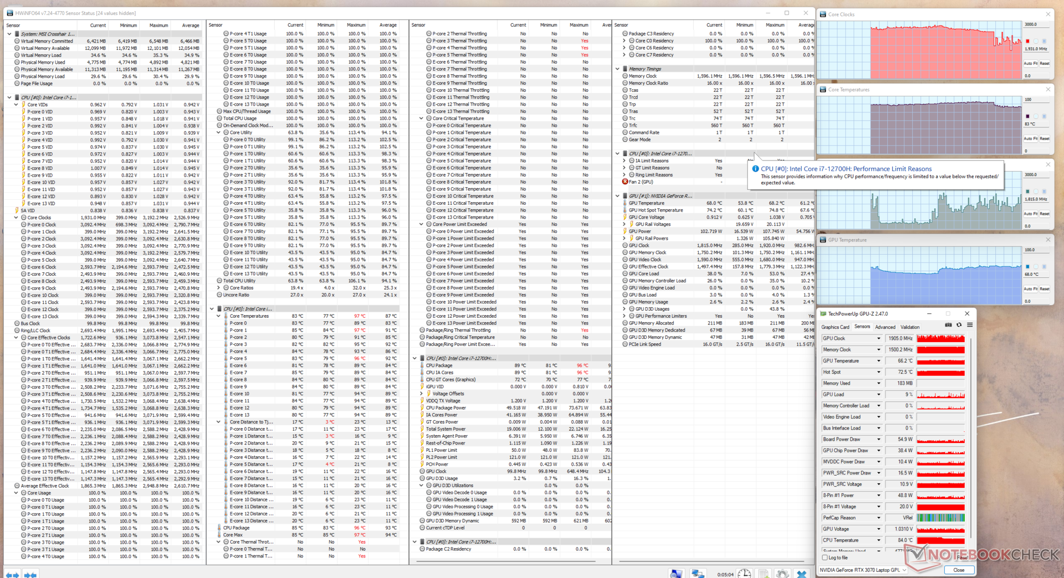
Task: Click the GPU Temperature graph window icon
Action: [x=823, y=240]
